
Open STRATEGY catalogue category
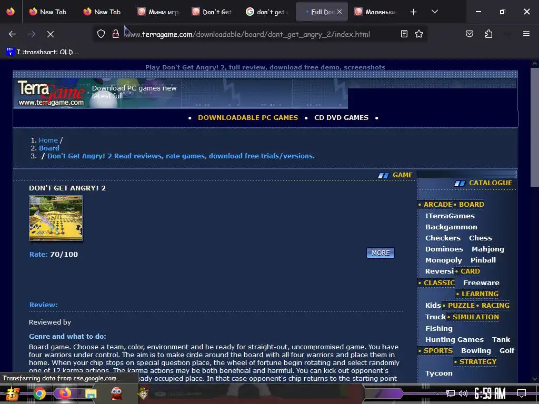(x=478, y=362)
